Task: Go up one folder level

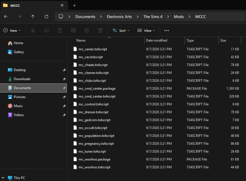Action: click(x=33, y=17)
